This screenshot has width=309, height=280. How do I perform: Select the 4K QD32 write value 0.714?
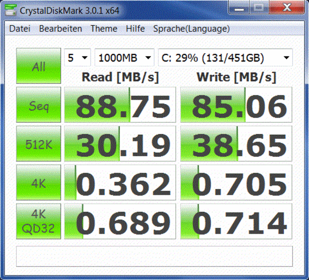tap(236, 221)
